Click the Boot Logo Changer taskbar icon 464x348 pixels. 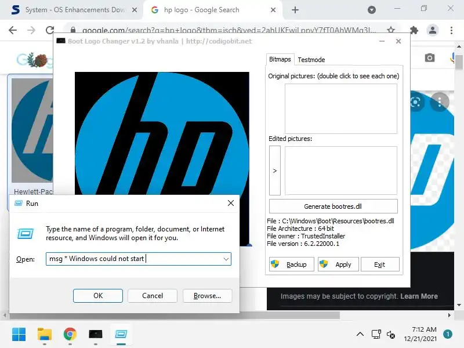95,335
